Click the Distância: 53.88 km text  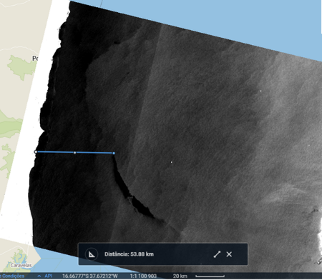pyautogui.click(x=129, y=254)
